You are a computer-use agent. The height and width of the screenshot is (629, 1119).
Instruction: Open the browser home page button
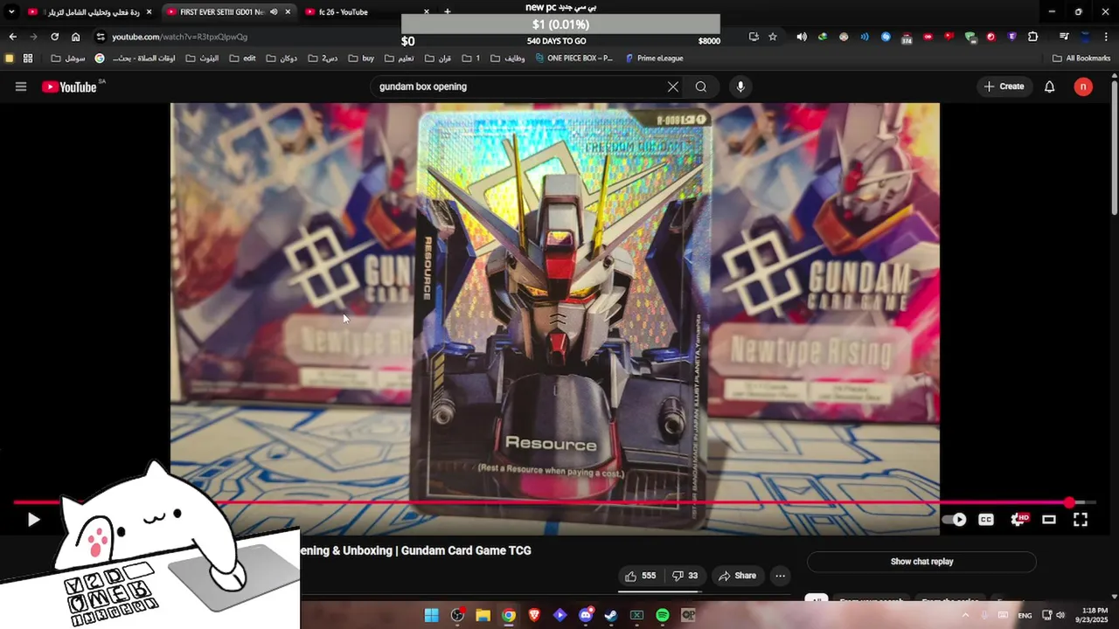pos(76,37)
